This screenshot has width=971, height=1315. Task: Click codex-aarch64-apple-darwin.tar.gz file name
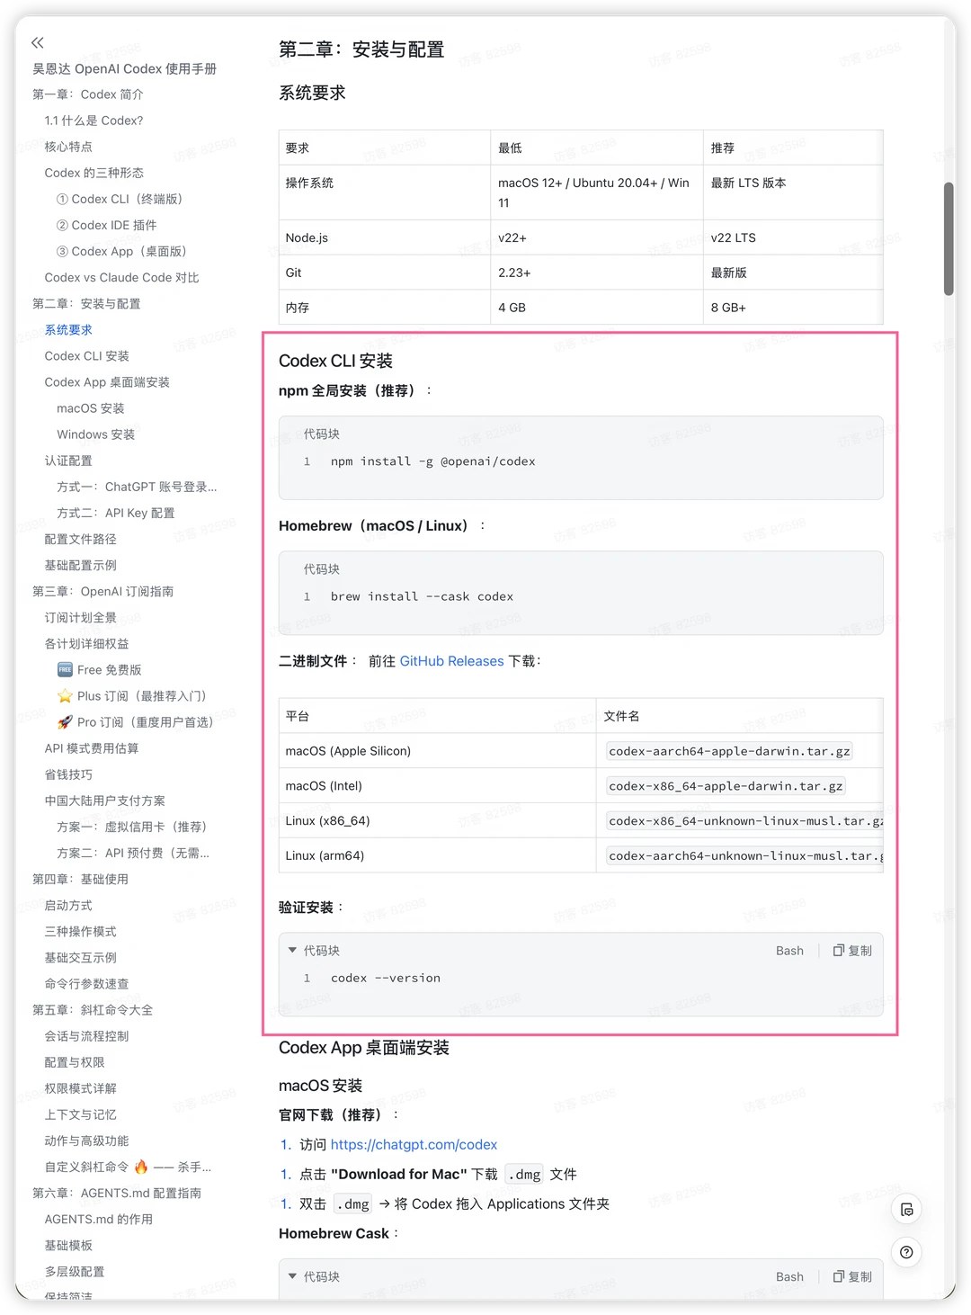(729, 751)
